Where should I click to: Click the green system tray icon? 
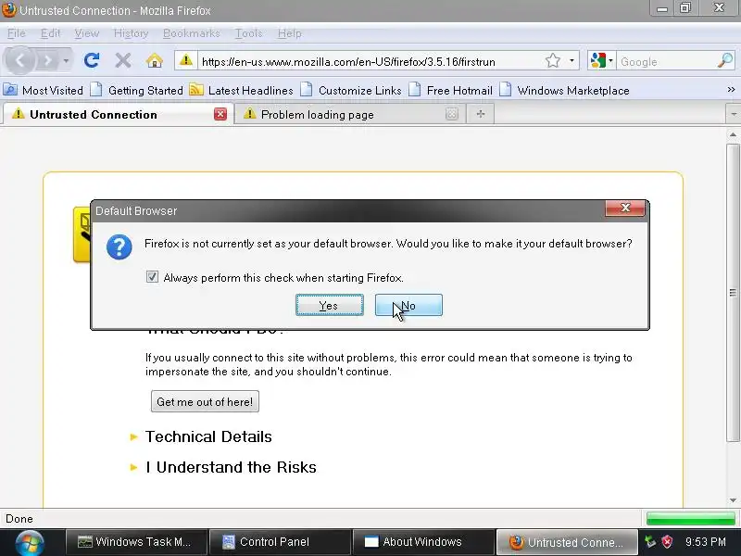[x=650, y=542]
